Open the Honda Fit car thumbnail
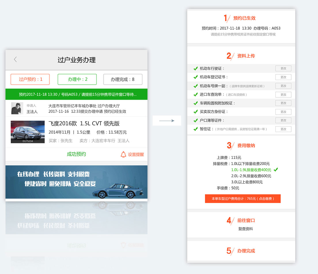The height and width of the screenshot is (274, 318). (x=28, y=132)
